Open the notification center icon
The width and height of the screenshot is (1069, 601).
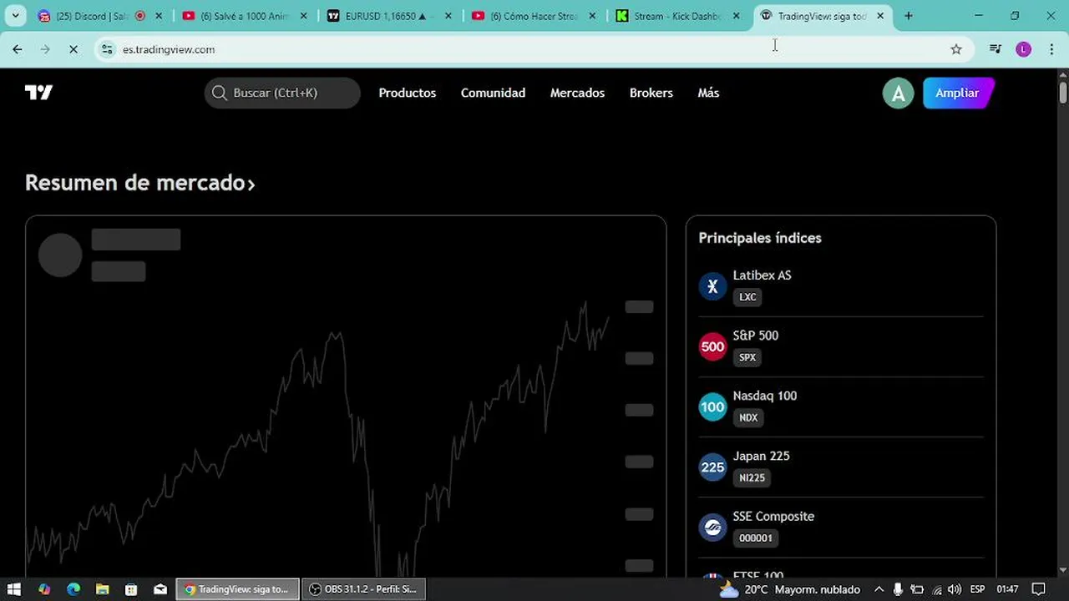point(1039,589)
